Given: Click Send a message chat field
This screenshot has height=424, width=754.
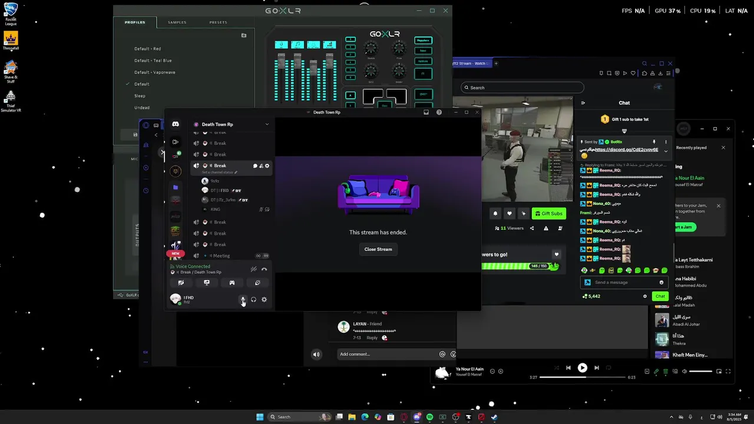Looking at the screenshot, I should (x=624, y=282).
